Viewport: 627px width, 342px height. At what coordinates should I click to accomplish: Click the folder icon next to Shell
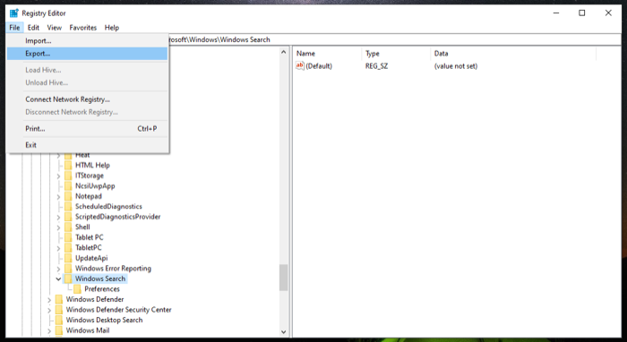point(68,227)
